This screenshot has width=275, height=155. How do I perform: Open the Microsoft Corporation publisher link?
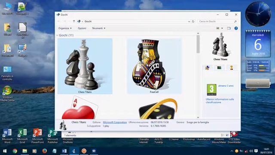[115, 122]
